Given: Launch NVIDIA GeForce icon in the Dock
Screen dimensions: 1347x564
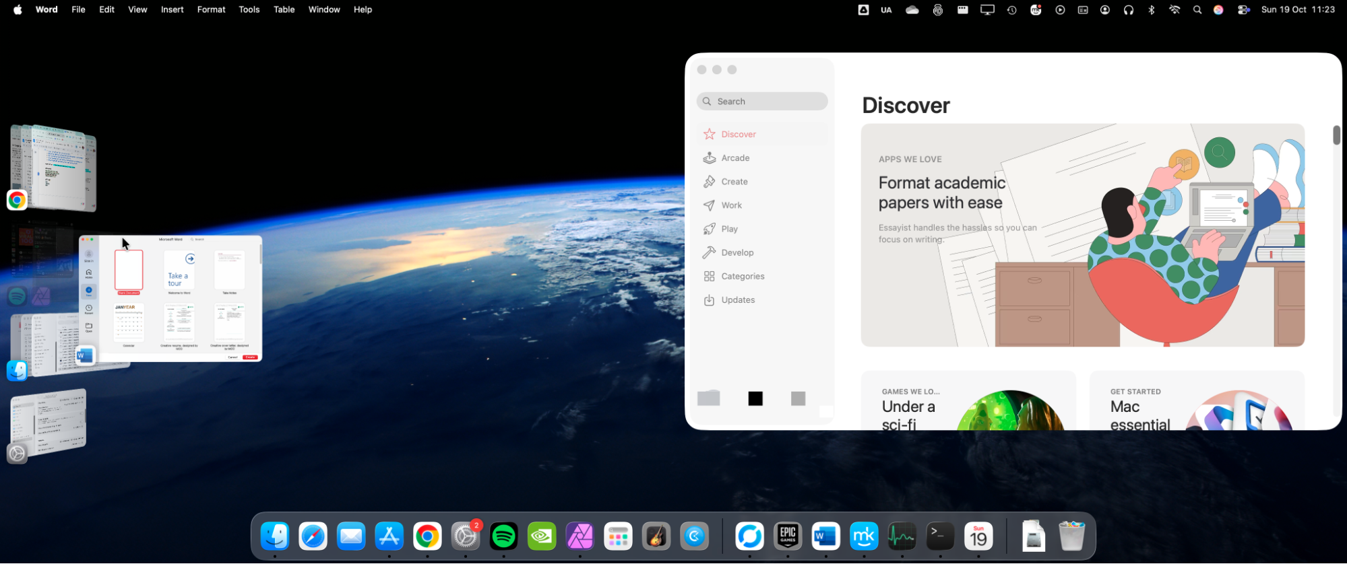Looking at the screenshot, I should click(x=542, y=536).
